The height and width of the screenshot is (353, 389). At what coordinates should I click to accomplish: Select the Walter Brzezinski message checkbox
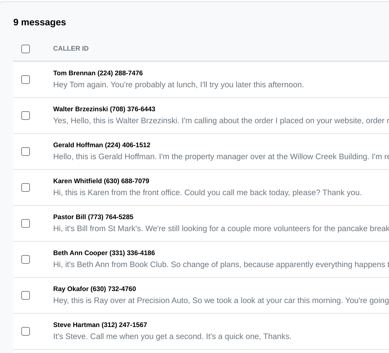click(26, 116)
